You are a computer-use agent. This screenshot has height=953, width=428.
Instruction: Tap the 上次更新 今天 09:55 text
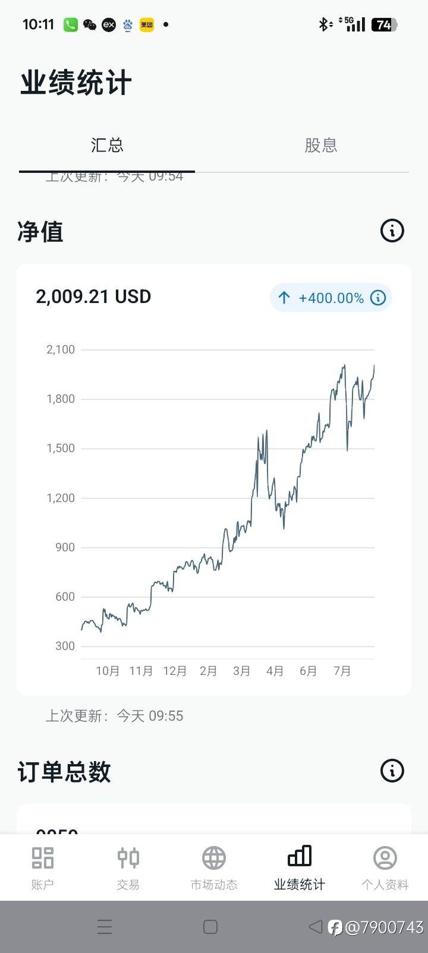114,716
